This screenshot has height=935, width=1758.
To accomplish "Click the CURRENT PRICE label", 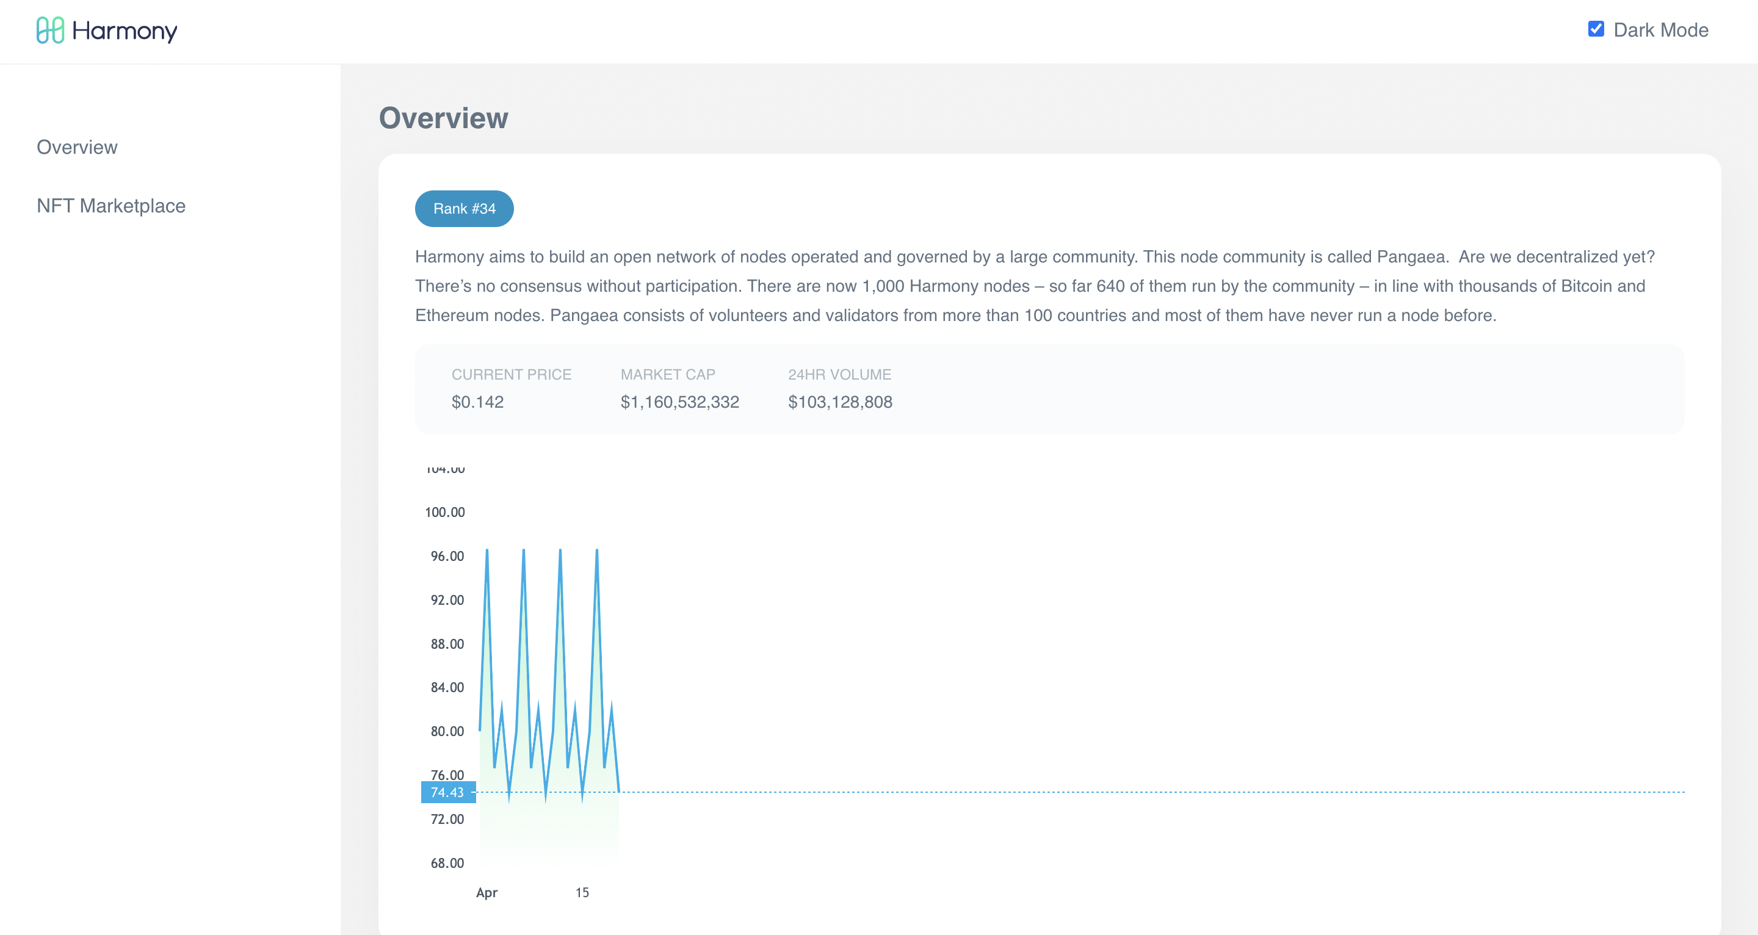I will [x=511, y=374].
